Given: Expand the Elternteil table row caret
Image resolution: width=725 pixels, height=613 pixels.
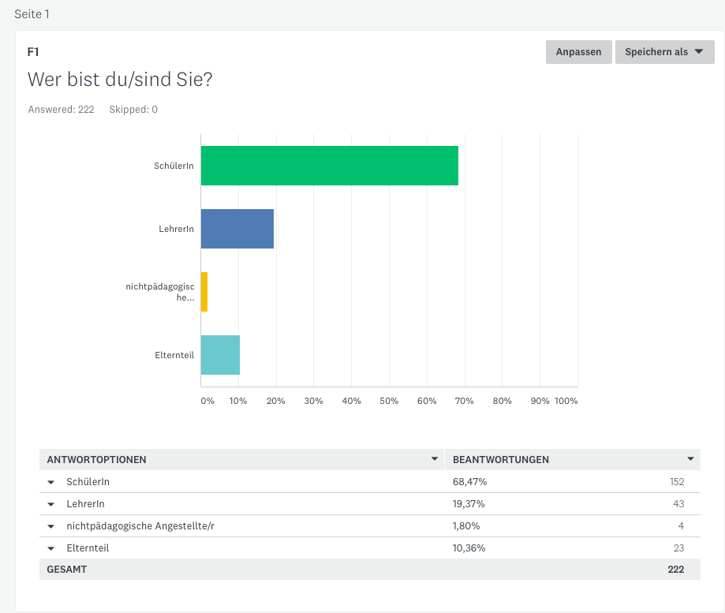Looking at the screenshot, I should (x=51, y=548).
